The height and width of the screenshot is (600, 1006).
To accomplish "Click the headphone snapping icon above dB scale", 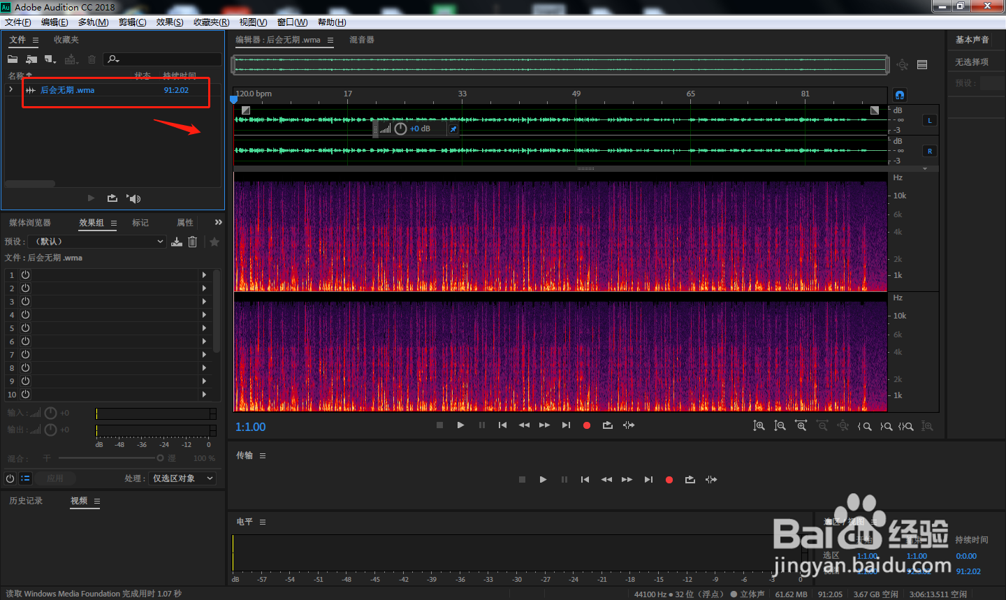I will [900, 94].
